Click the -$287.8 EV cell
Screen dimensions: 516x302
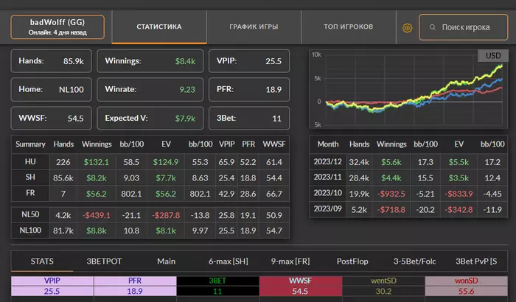[x=166, y=215]
